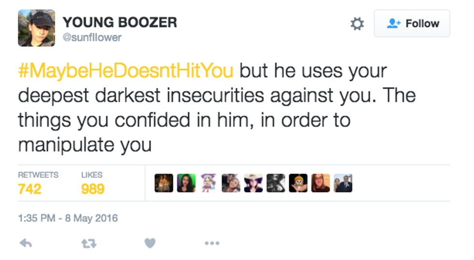
Task: Click the first liker avatar thumbnail
Action: [x=163, y=183]
